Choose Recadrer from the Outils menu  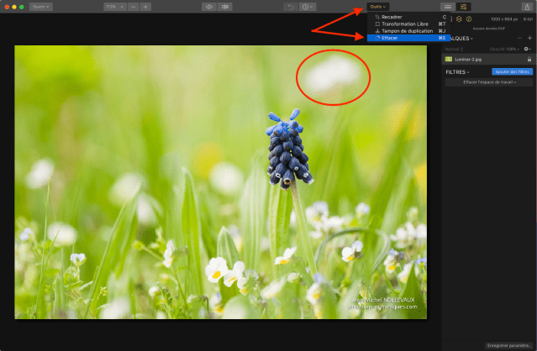pyautogui.click(x=409, y=17)
